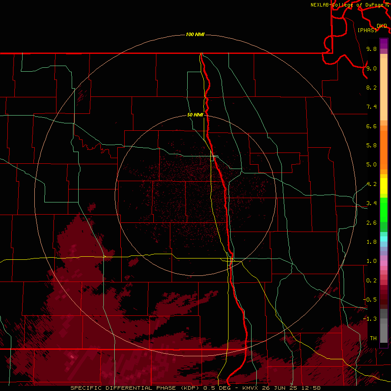Pick the yellow band beside 4.2
Viewport: 391px width, 391px height.
[x=384, y=186]
